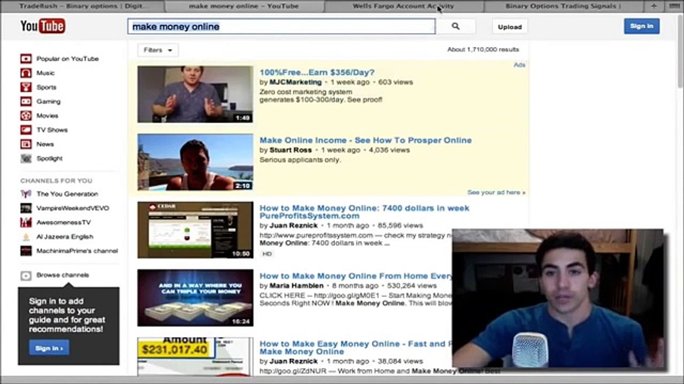The height and width of the screenshot is (384, 684).
Task: Open the 2:10 Stuart Ross video thumbnail
Action: coord(195,162)
